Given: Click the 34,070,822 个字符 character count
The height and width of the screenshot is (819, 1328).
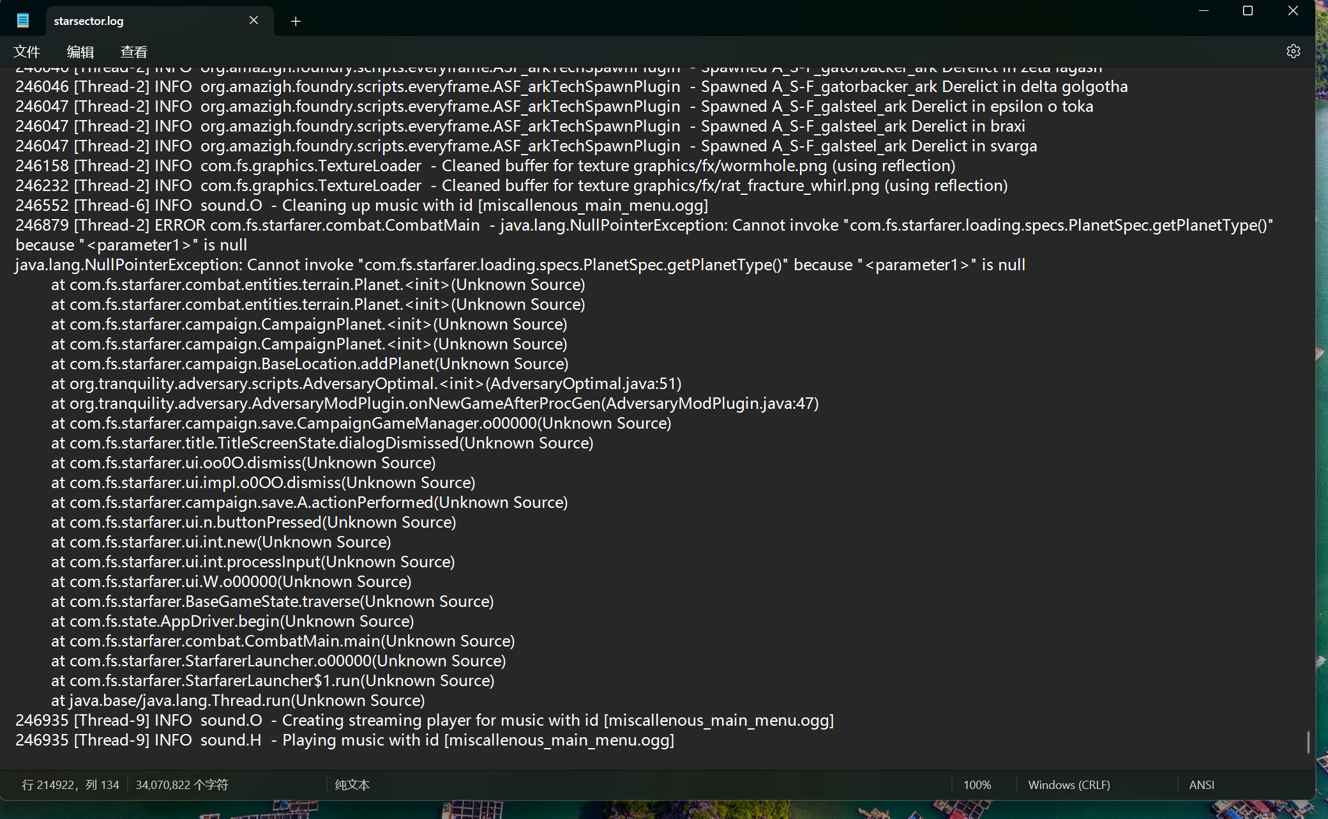Looking at the screenshot, I should click(x=182, y=785).
